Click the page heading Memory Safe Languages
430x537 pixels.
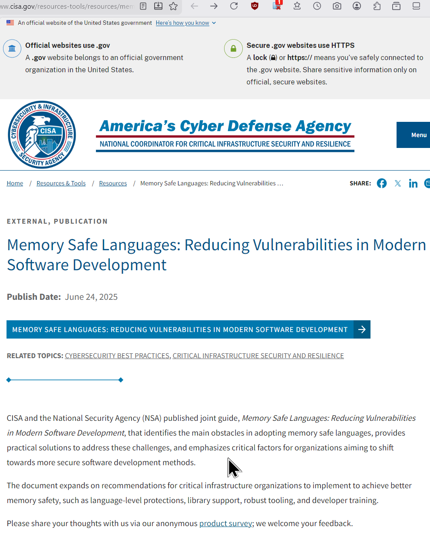point(216,255)
